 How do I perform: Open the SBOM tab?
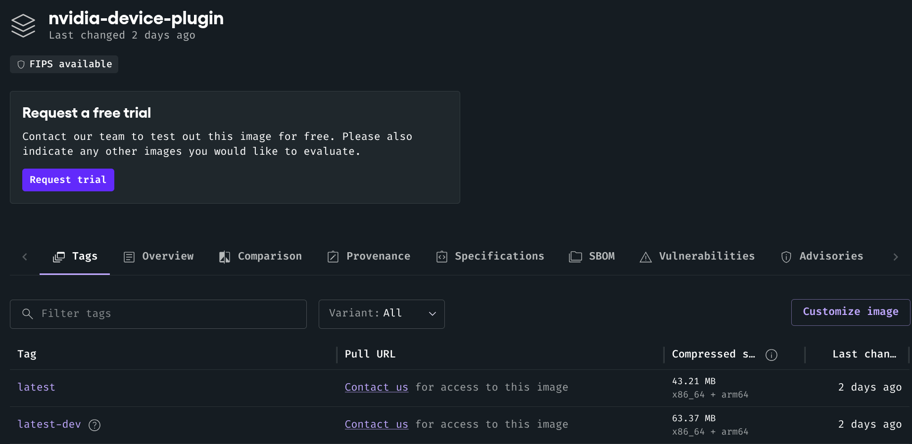pos(592,257)
